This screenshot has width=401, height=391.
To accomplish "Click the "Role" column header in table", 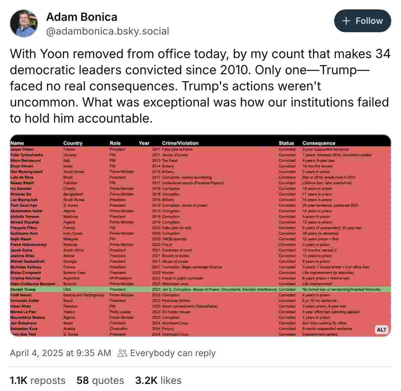I will [x=115, y=143].
